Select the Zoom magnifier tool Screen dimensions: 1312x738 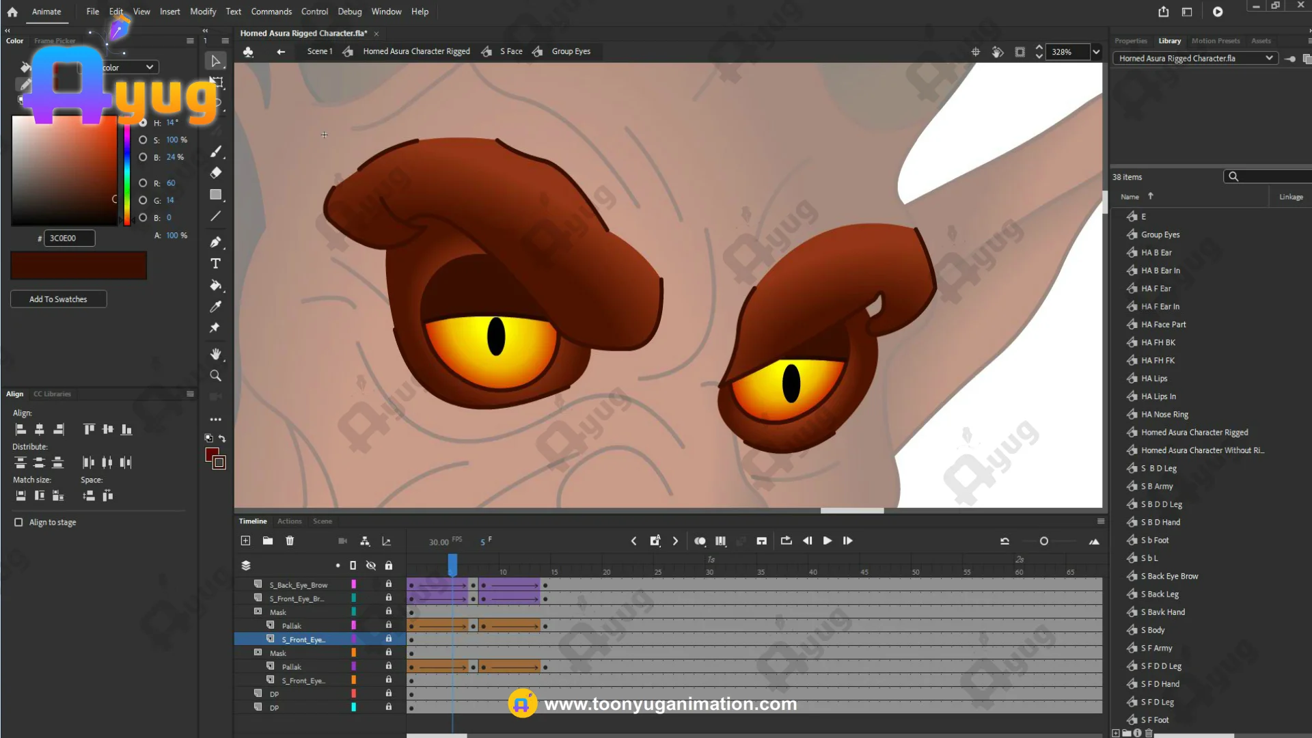coord(215,376)
